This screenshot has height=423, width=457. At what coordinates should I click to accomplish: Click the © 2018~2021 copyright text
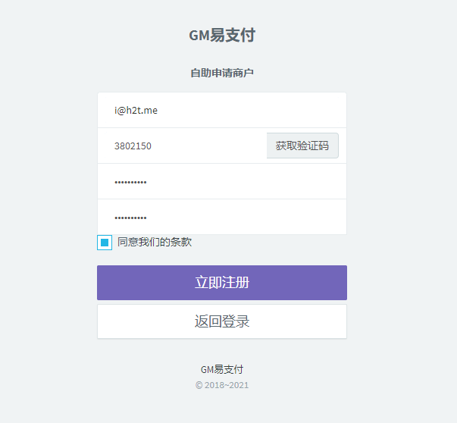click(222, 385)
